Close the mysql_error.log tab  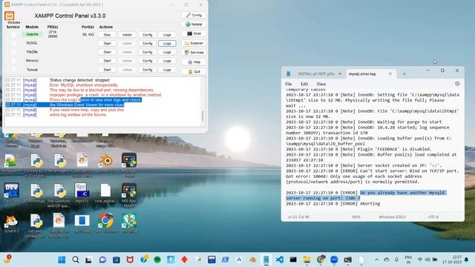click(x=390, y=74)
